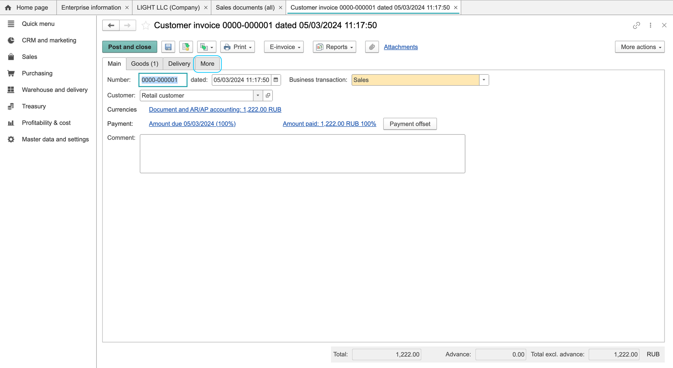Open Warehouse and delivery section

coord(55,90)
